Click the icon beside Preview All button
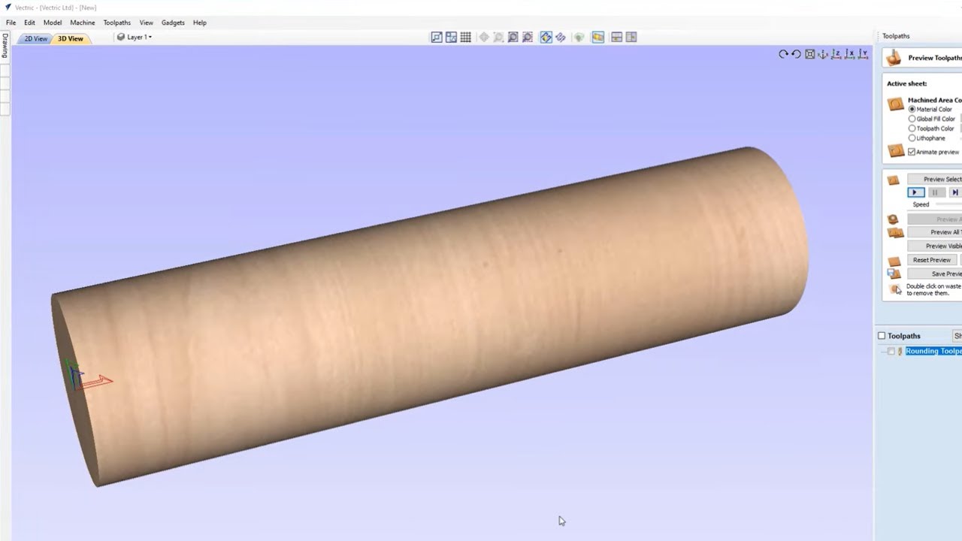The height and width of the screenshot is (541, 962). 894,233
